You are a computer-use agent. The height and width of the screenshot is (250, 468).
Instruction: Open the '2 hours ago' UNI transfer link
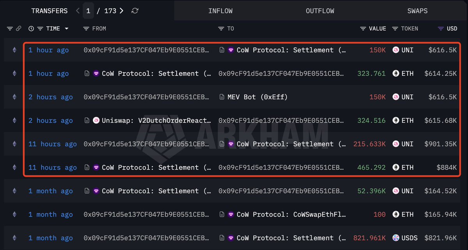click(51, 97)
